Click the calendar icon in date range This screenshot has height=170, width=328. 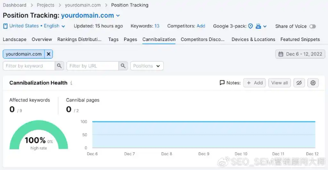pyautogui.click(x=281, y=54)
